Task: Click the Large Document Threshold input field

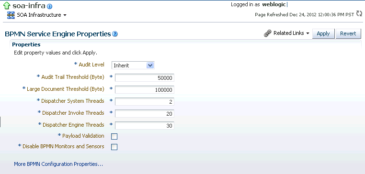Action: (145, 90)
